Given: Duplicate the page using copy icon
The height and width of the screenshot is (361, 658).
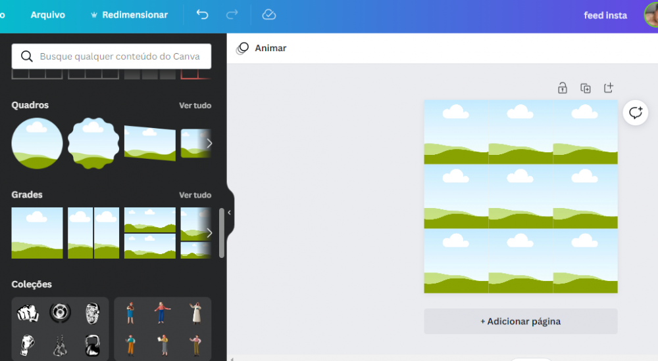Looking at the screenshot, I should (586, 88).
